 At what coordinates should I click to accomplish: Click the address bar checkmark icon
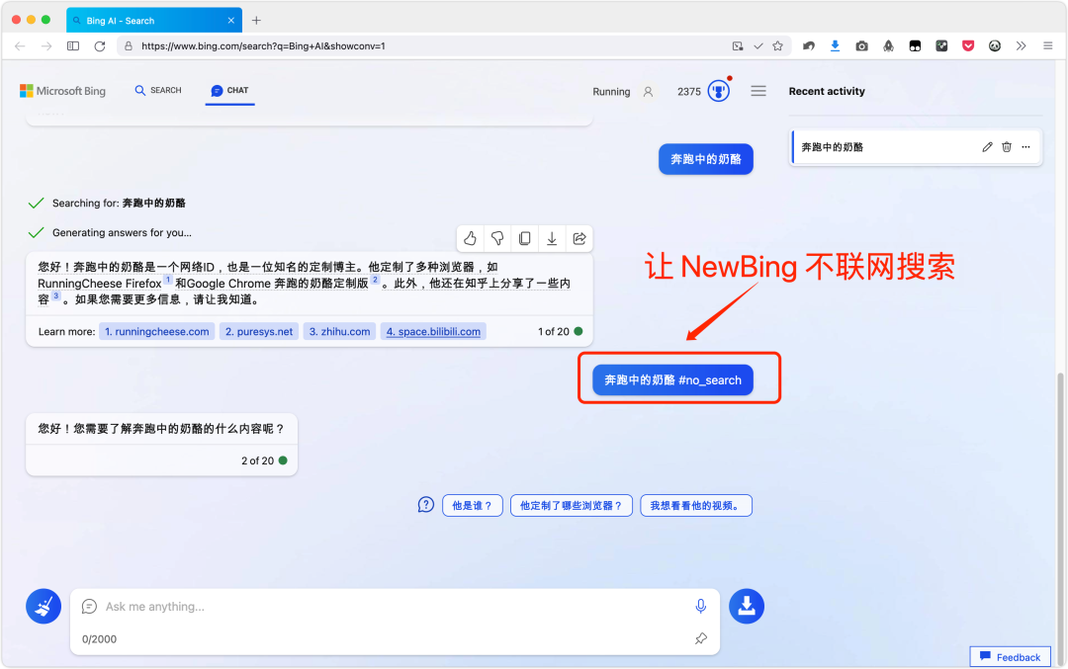pos(758,46)
